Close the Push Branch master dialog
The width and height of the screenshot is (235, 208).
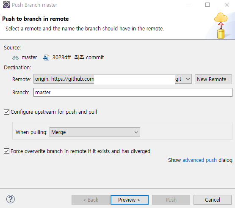tap(227, 5)
